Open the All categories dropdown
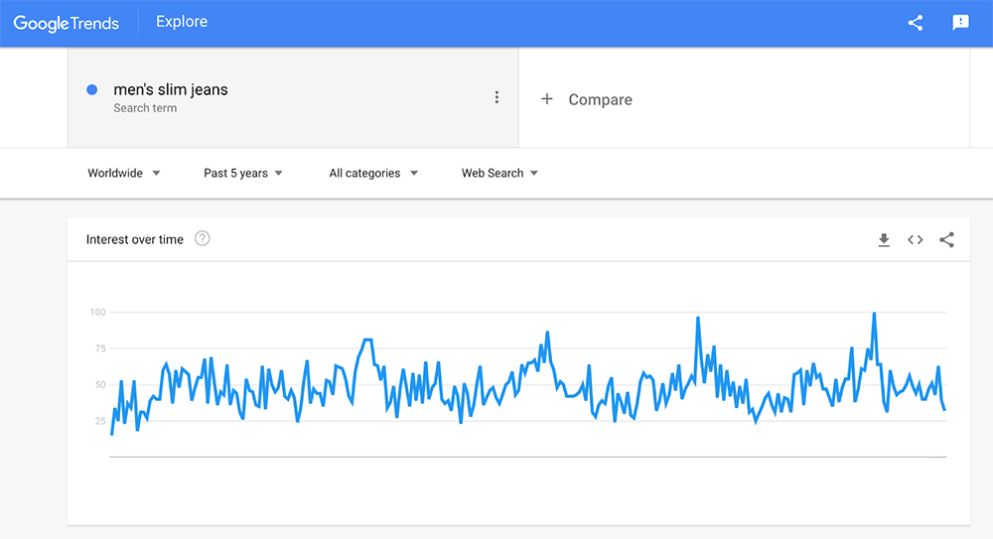 coord(373,173)
